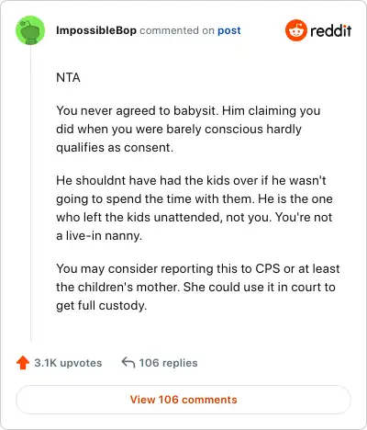
Task: Upvote the comment with the orange arrow
Action: click(23, 363)
